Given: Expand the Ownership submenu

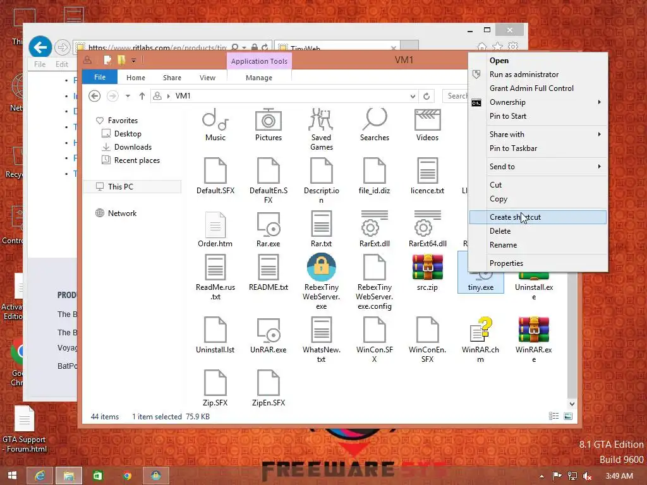Looking at the screenshot, I should pos(538,102).
